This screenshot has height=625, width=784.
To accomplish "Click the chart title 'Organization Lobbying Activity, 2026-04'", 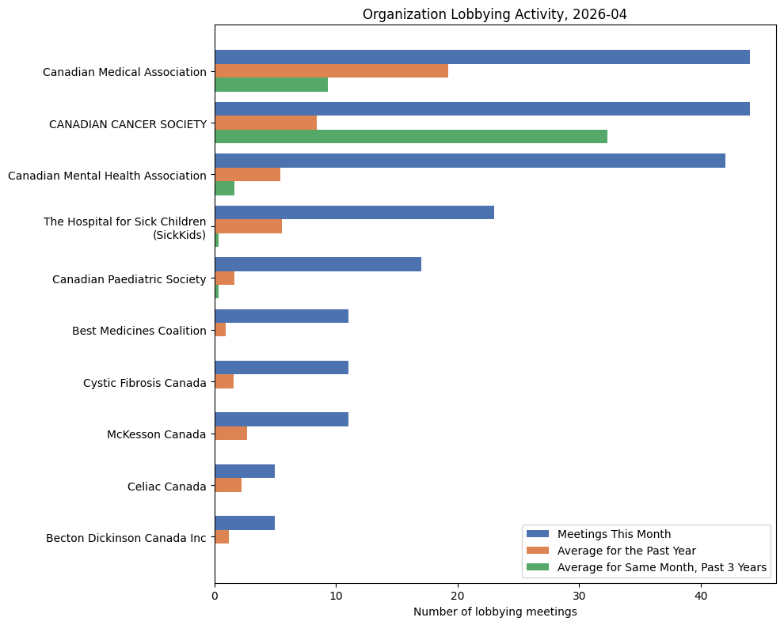I will coord(494,14).
